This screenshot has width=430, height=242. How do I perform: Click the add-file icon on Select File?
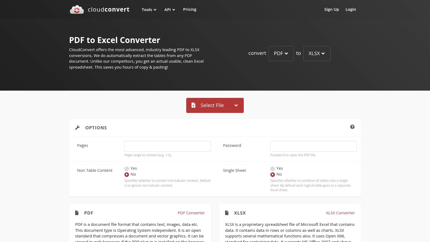tap(193, 105)
